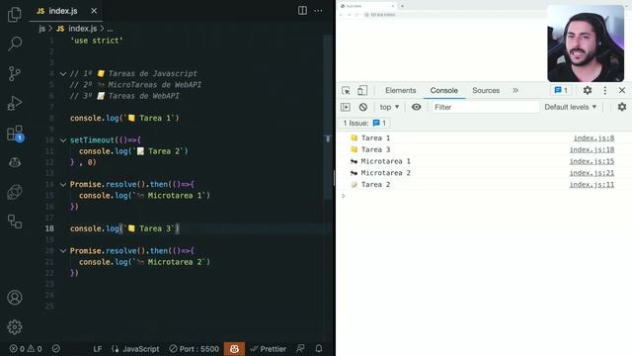
Task: Split the editor to the right
Action: click(x=302, y=11)
